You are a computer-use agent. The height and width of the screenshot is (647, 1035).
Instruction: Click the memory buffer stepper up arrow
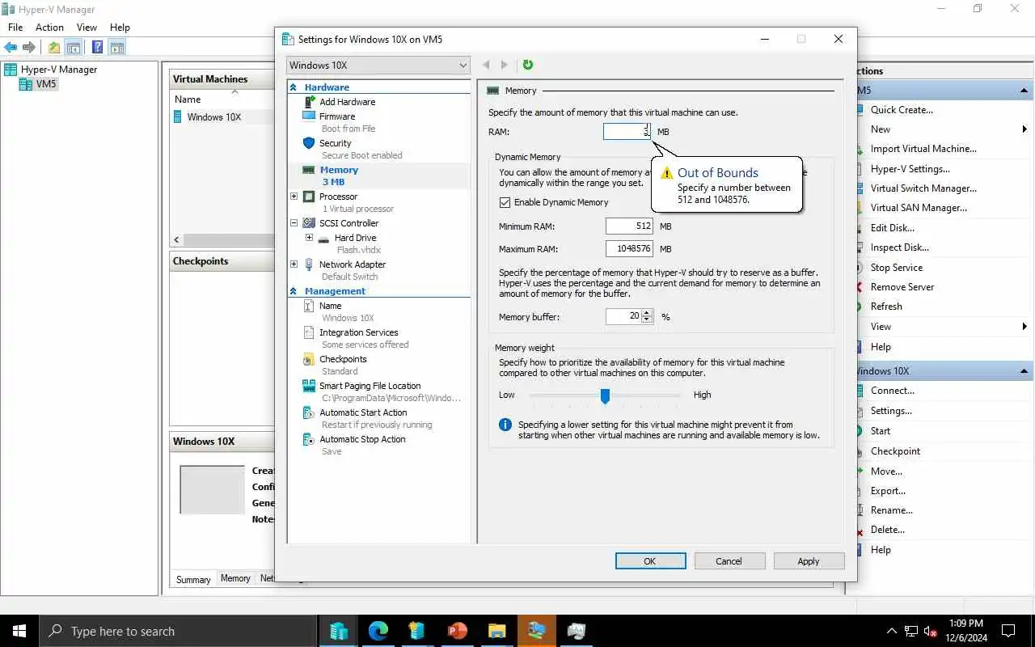pyautogui.click(x=647, y=313)
